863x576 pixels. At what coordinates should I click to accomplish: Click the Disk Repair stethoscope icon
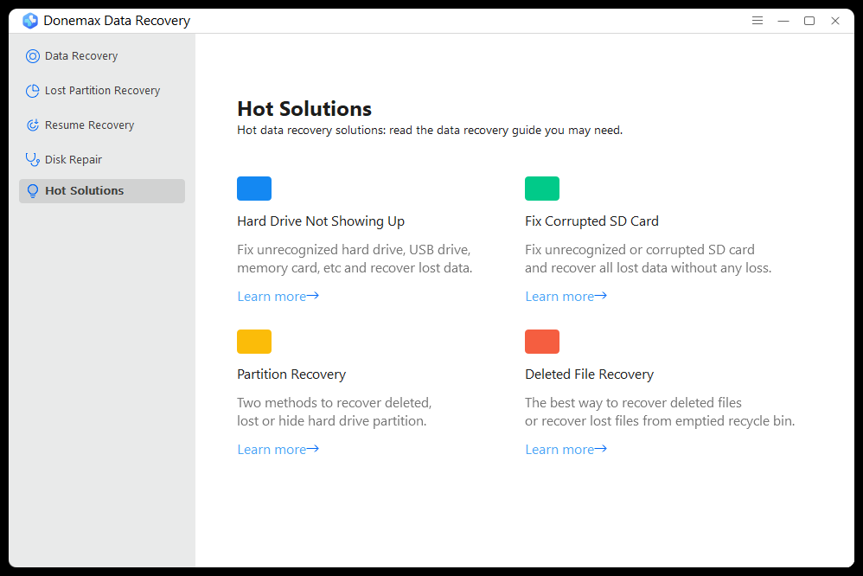pos(33,160)
